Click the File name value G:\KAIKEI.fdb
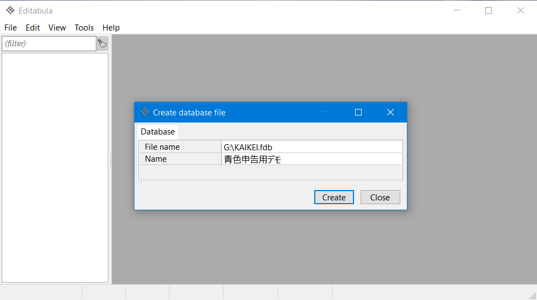Screen dimensions: 537x300 point(312,147)
